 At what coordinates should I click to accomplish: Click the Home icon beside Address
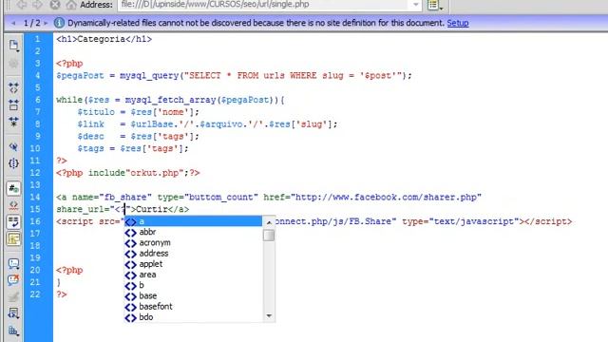tap(70, 5)
